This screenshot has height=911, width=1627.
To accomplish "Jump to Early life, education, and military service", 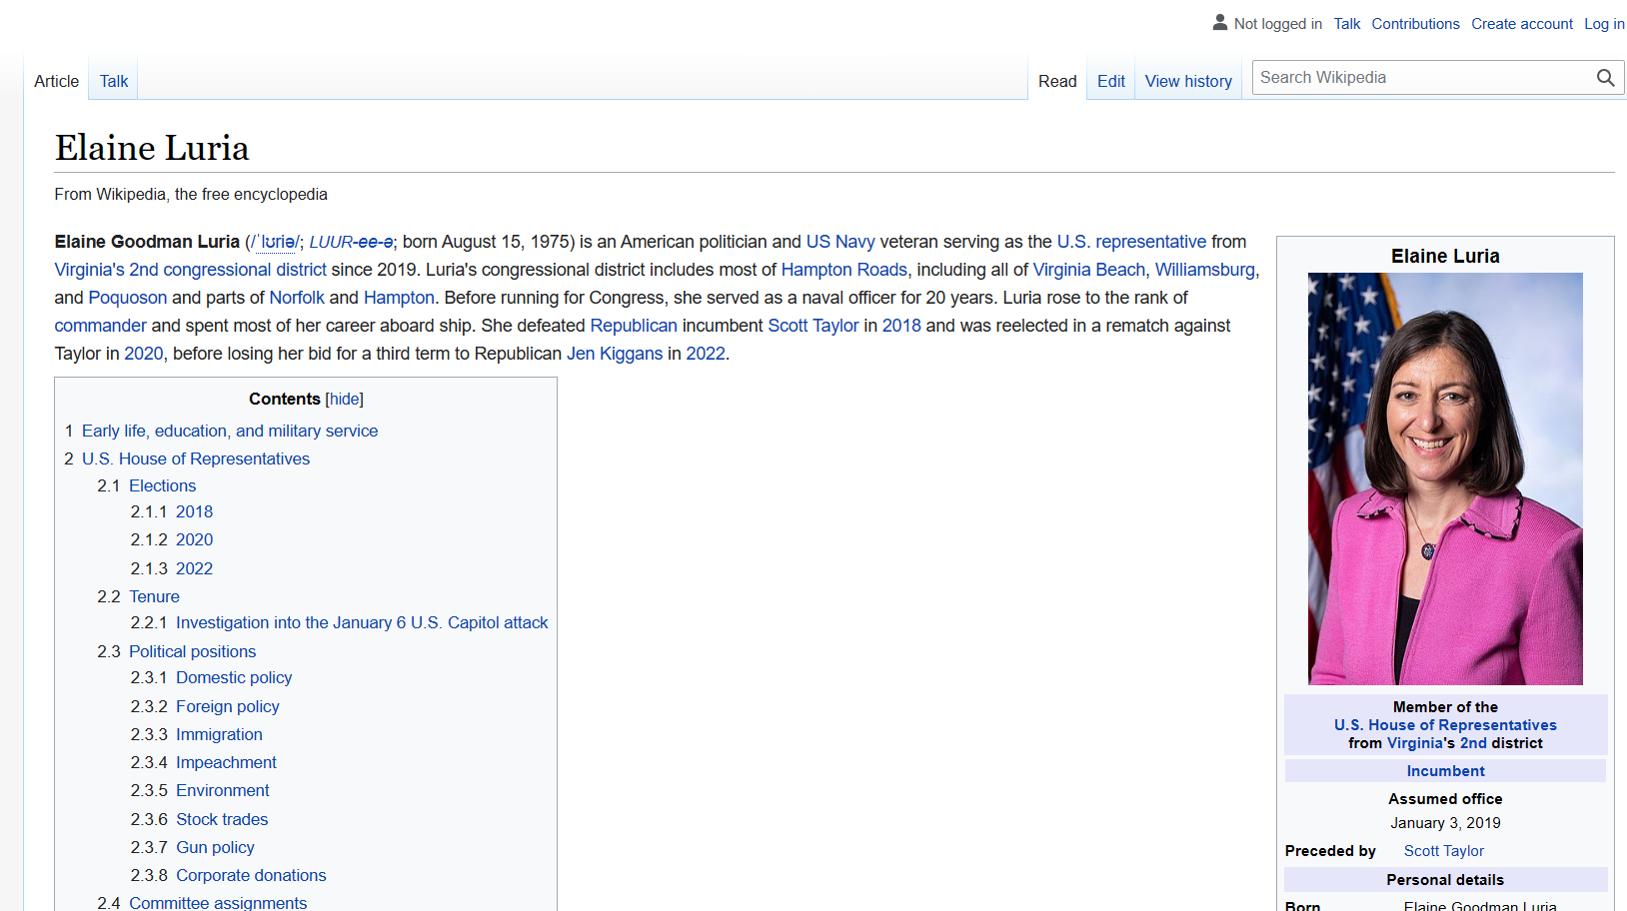I will (230, 431).
